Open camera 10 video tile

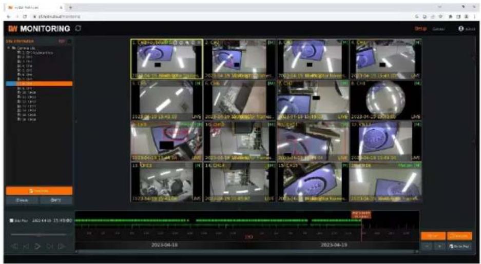240,141
